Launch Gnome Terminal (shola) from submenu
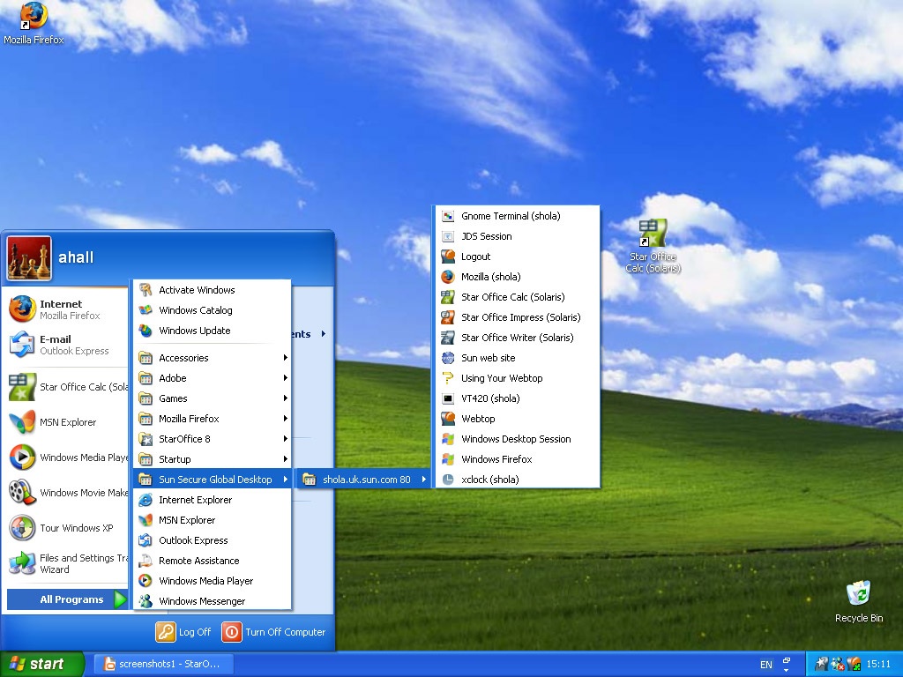 click(x=511, y=216)
